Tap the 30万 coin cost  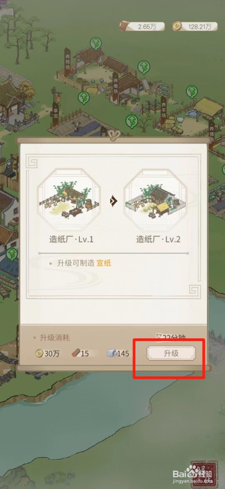pos(48,354)
